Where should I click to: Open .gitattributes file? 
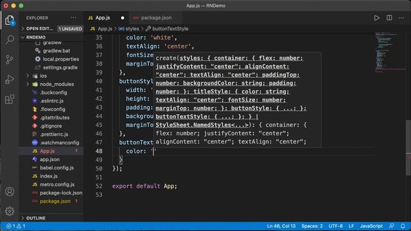coord(55,117)
